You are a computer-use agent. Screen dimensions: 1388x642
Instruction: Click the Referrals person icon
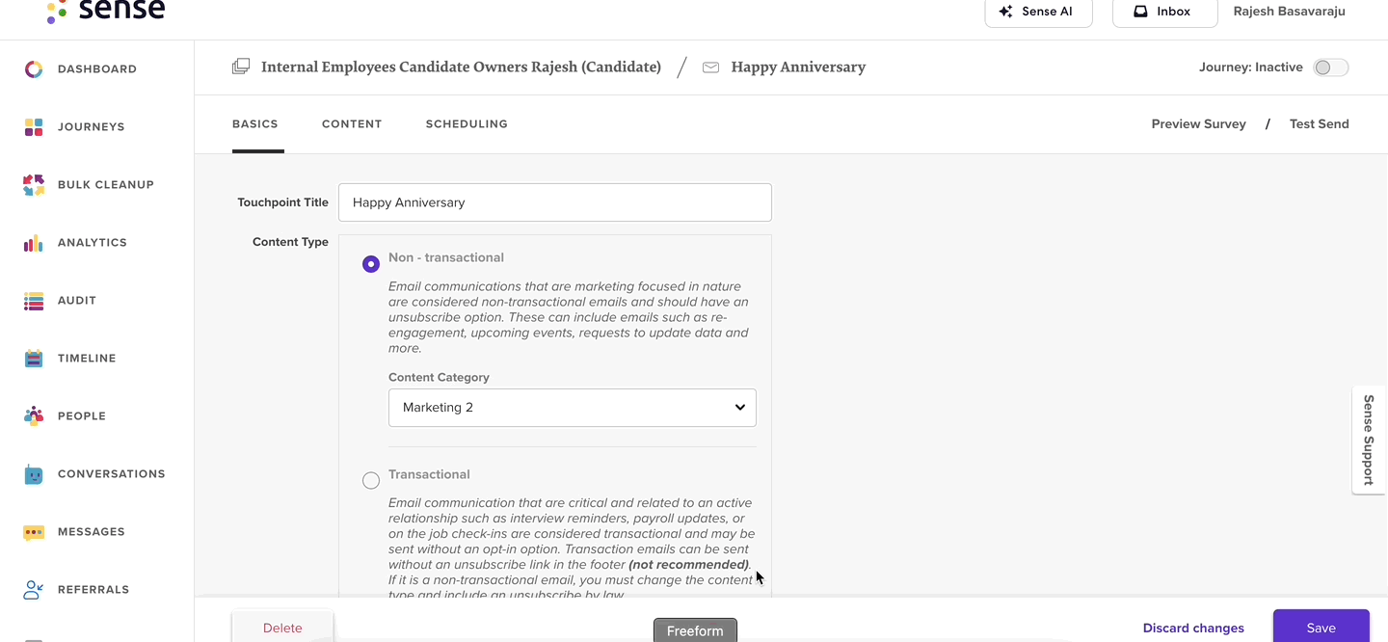(34, 590)
